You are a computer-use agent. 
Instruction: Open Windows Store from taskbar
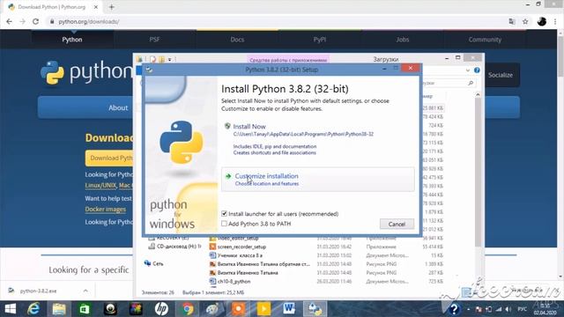coord(85,309)
